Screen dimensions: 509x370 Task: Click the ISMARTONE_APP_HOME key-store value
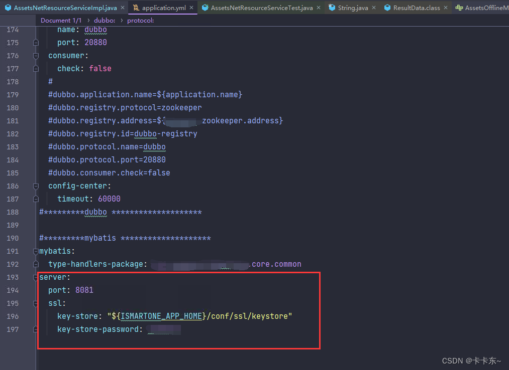[199, 316]
